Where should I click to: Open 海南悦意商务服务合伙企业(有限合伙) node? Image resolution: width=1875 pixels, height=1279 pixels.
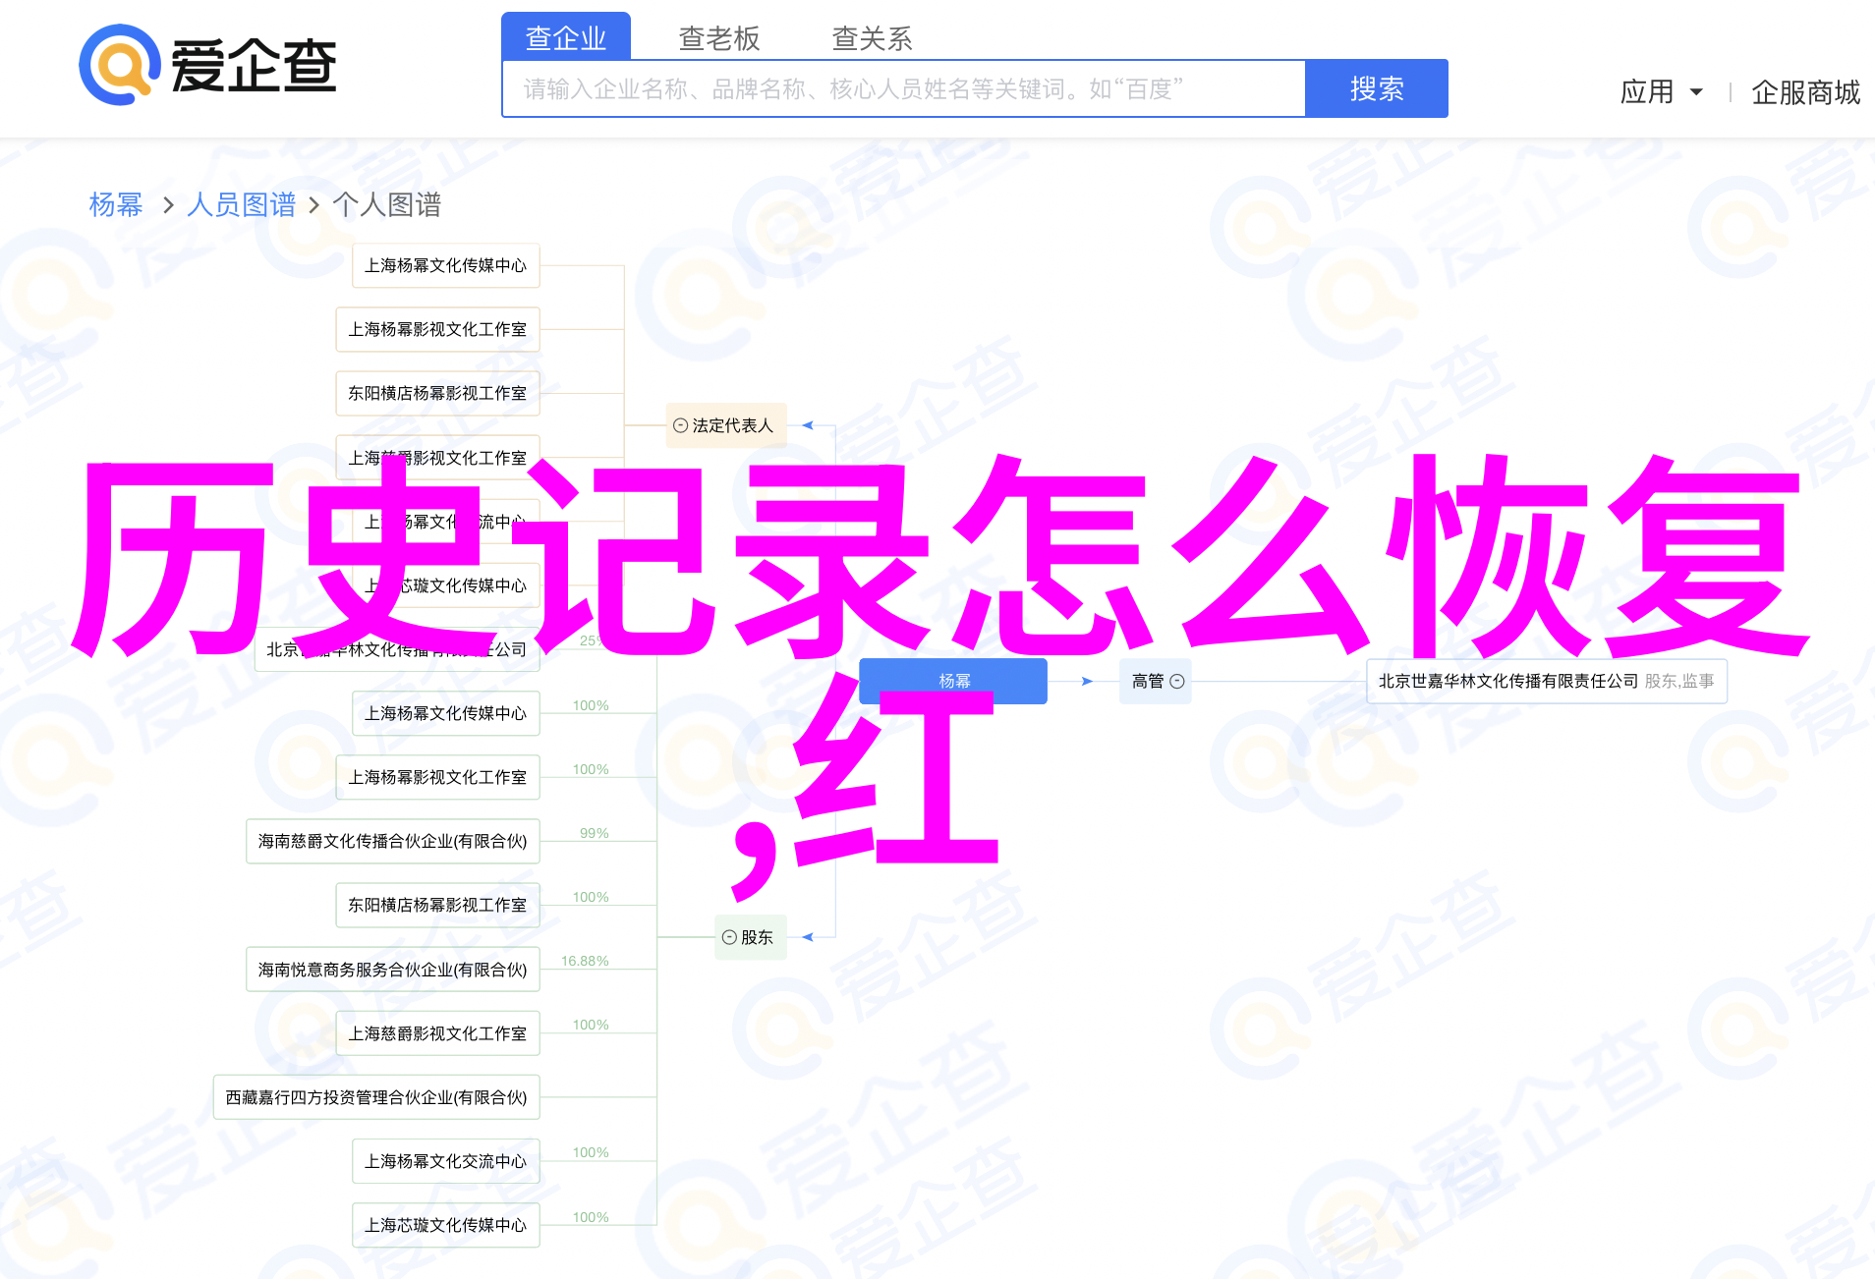click(393, 970)
